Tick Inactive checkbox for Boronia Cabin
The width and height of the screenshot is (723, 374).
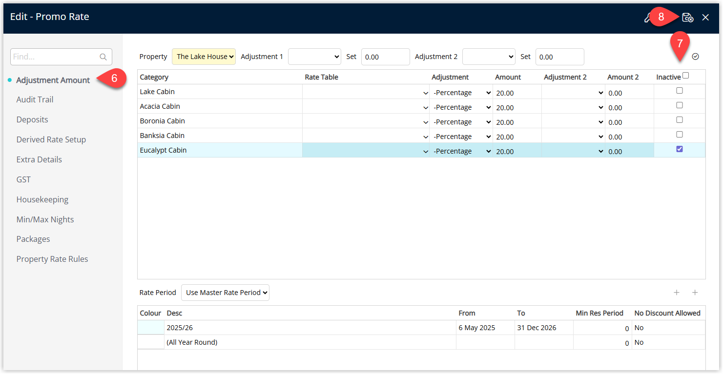click(x=680, y=120)
